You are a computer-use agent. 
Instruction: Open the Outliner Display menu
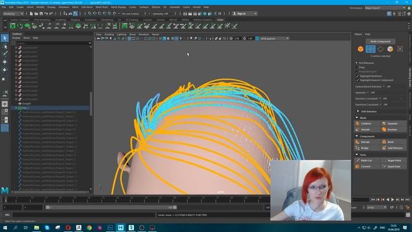tap(16, 38)
